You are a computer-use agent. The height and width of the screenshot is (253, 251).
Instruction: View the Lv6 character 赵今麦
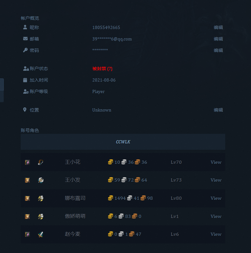pos(216,234)
